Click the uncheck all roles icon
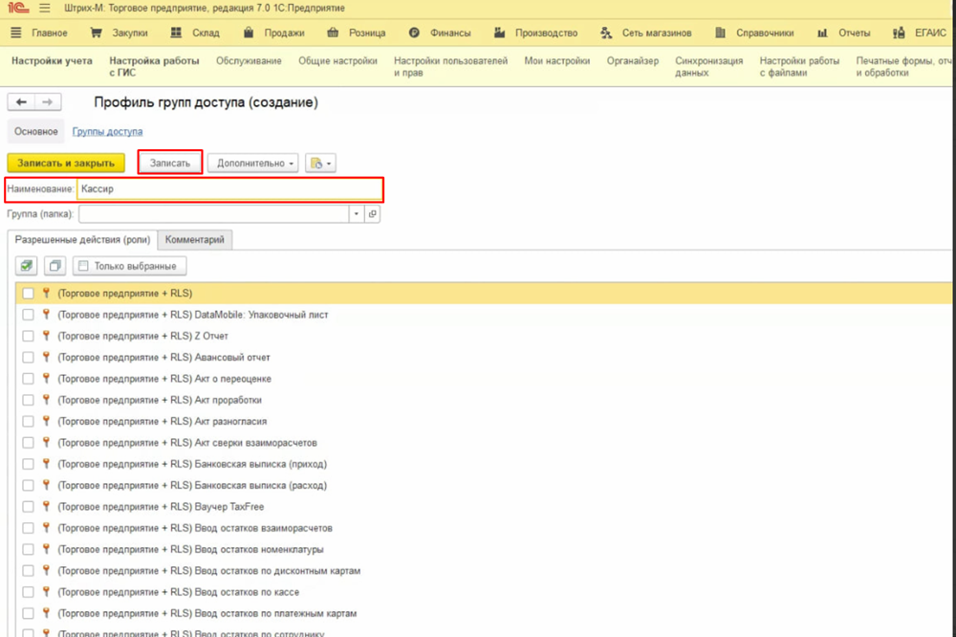The width and height of the screenshot is (956, 637). tap(55, 266)
